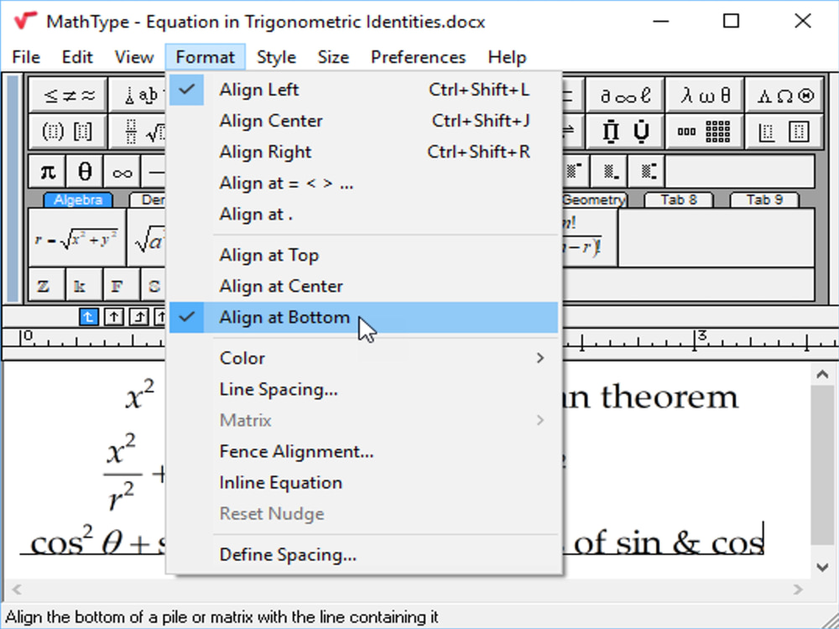Image resolution: width=839 pixels, height=629 pixels.
Task: Open the Help menu
Action: click(x=507, y=57)
